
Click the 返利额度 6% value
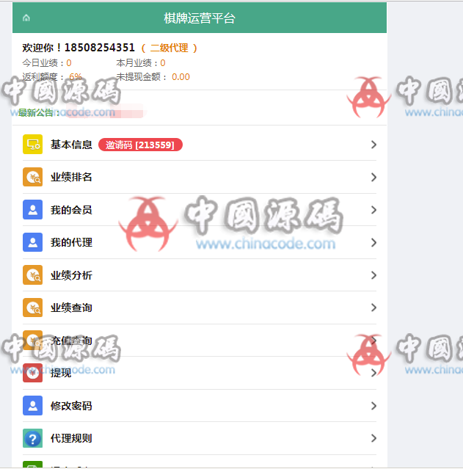click(x=76, y=77)
